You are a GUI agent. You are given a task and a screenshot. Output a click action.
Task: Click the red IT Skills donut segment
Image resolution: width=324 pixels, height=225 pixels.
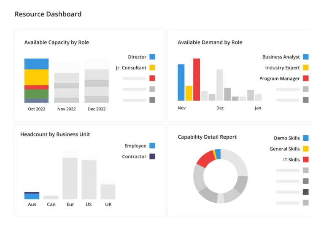(x=205, y=159)
